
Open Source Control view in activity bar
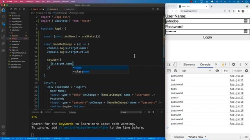[x=3, y=24]
